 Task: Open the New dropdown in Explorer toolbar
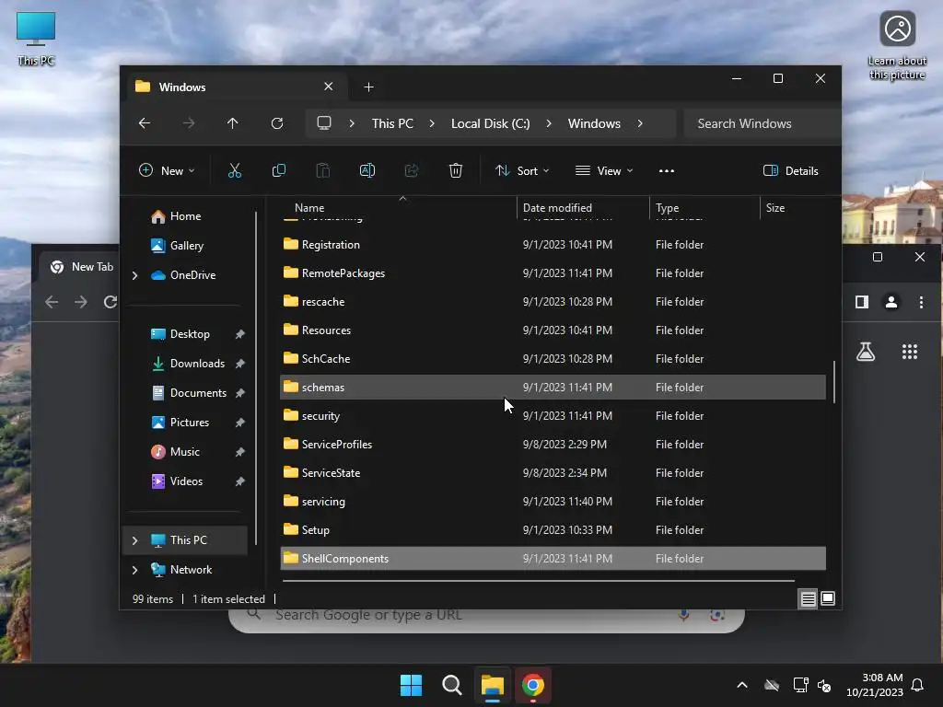tap(167, 170)
